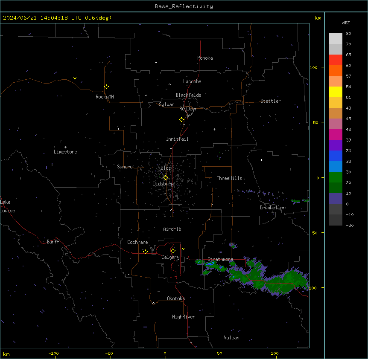The height and width of the screenshot is (359, 368).
Task: Pick the orange 60-57 dBZ legend swatch
Action: point(336,71)
